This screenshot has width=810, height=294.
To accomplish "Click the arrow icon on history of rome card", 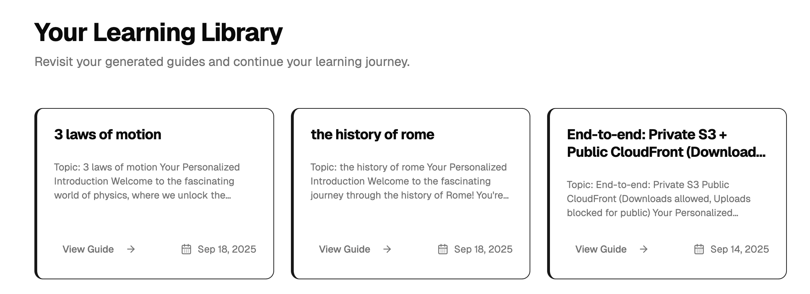I will point(387,249).
